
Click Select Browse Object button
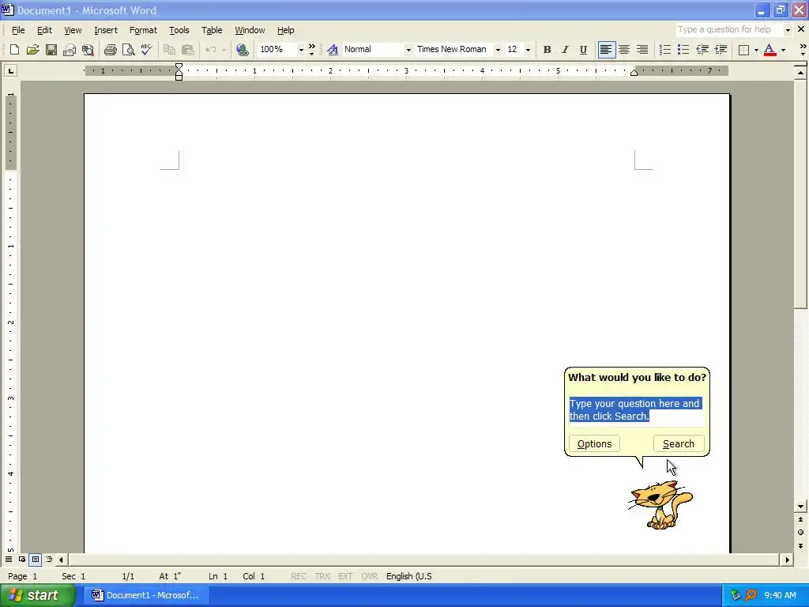point(800,532)
